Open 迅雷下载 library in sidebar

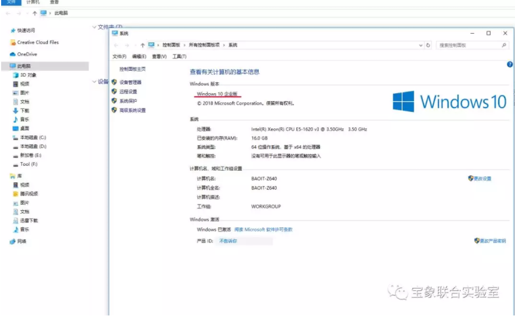[x=29, y=221]
